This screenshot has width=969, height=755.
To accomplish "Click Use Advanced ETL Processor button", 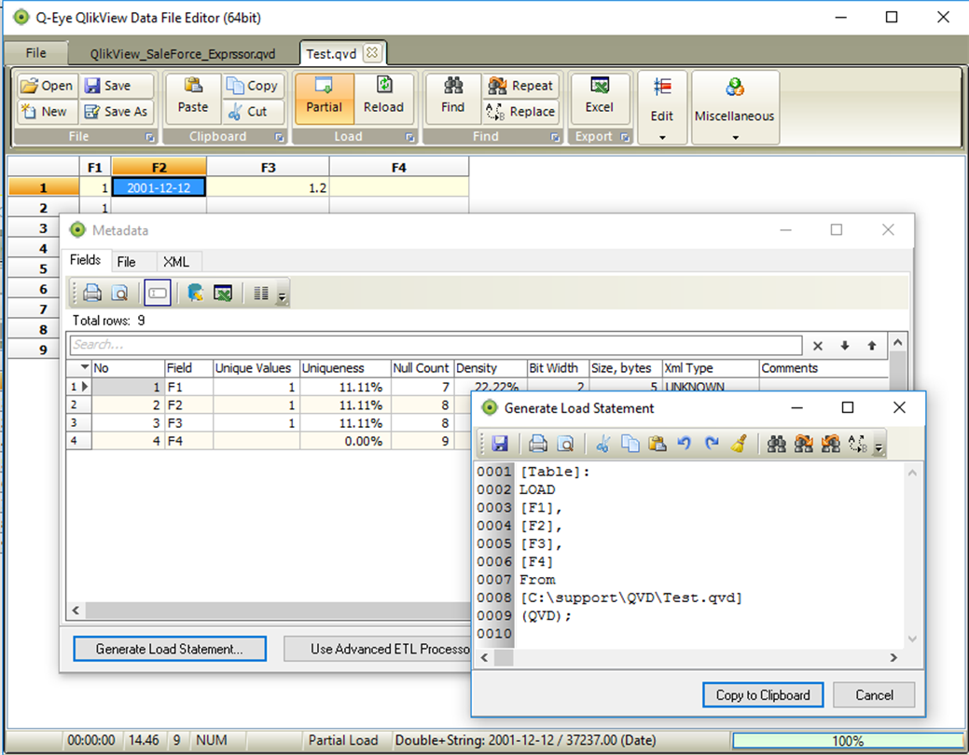I will coord(378,649).
